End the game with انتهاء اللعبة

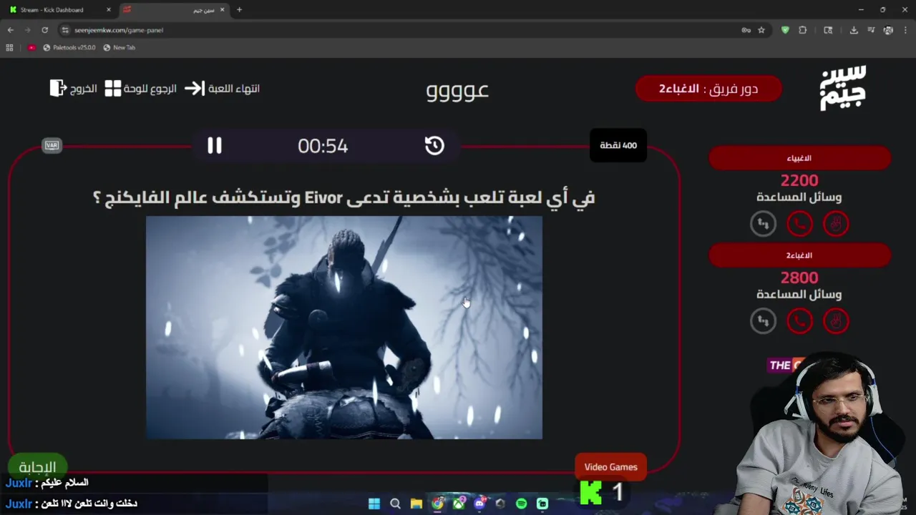pyautogui.click(x=222, y=89)
